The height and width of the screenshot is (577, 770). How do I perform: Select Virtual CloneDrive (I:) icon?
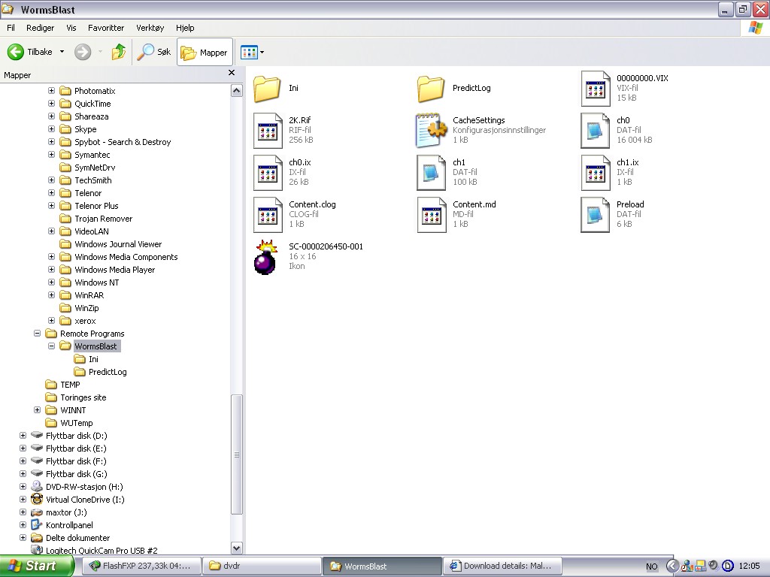tap(37, 500)
